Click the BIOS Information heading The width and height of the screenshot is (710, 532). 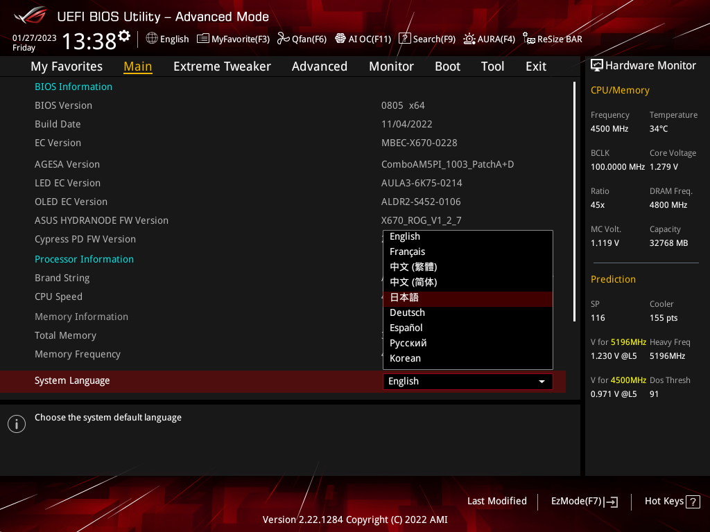click(x=73, y=87)
